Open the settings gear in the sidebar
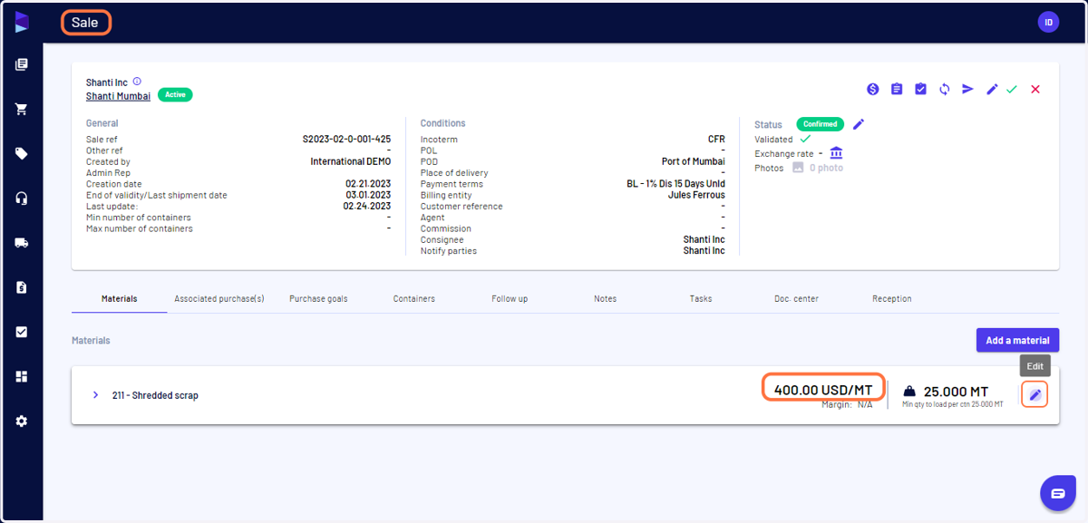Screen dimensions: 1088x523 click(x=22, y=421)
